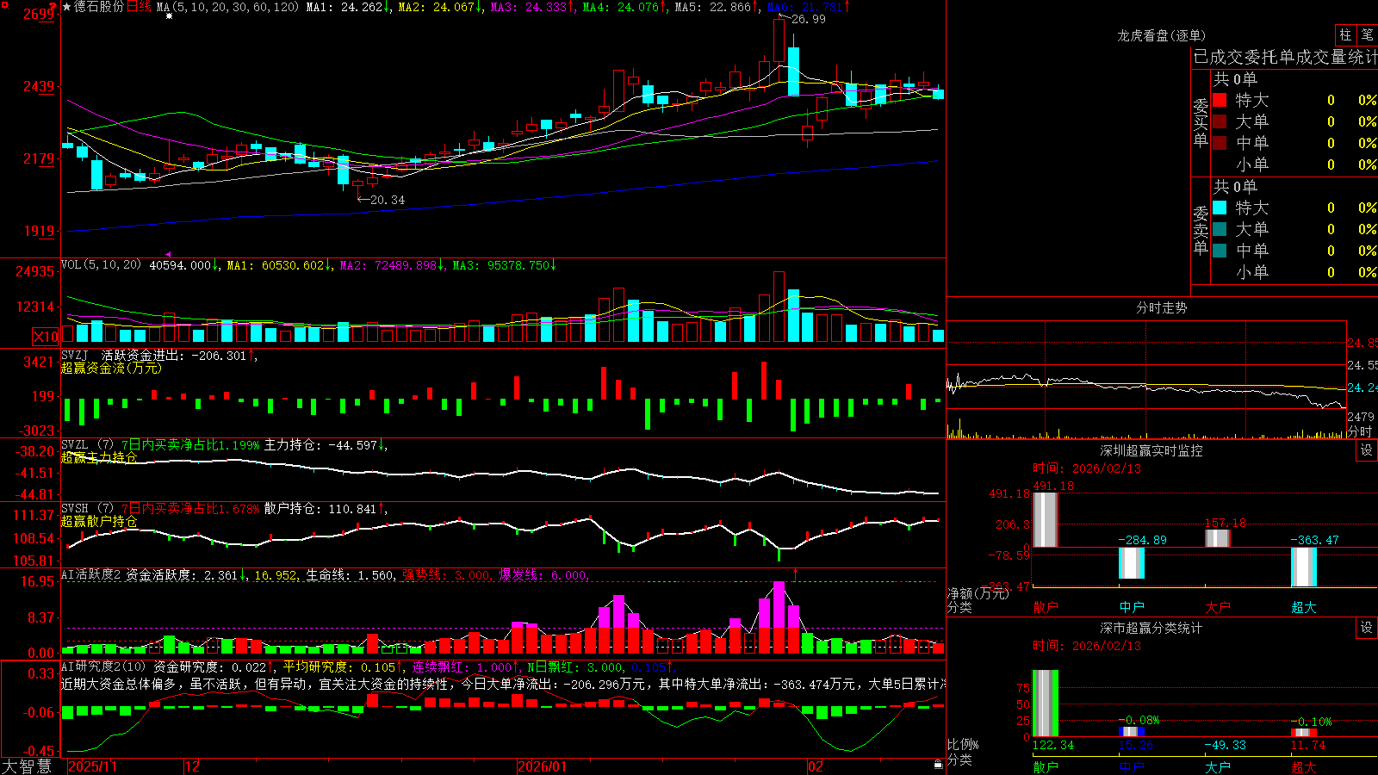Open the SVZJ indicator label
The height and width of the screenshot is (775, 1378).
pos(75,355)
